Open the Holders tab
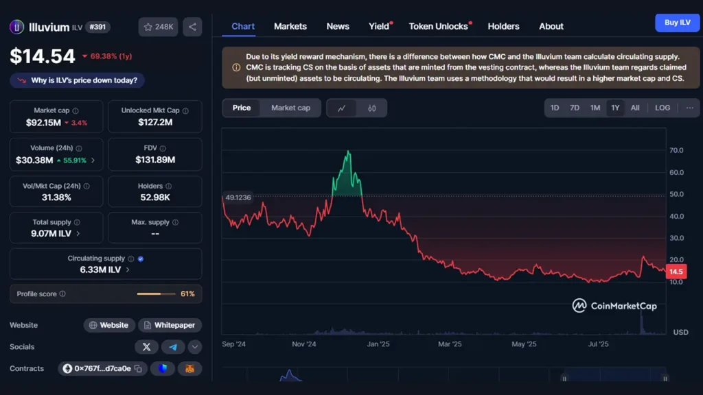The height and width of the screenshot is (395, 703). click(503, 27)
